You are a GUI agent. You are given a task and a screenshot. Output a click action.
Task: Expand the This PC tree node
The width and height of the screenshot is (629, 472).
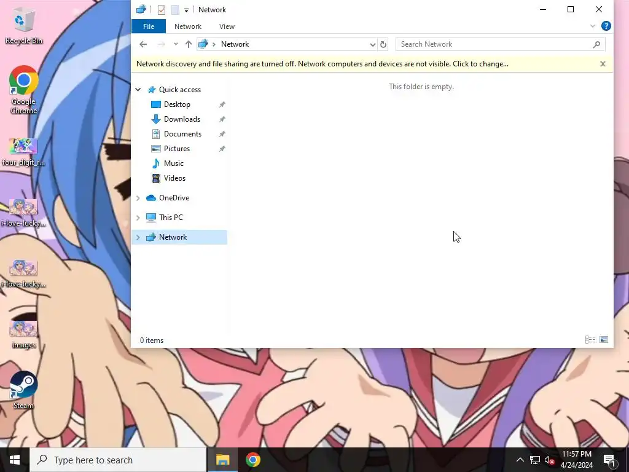pos(138,218)
